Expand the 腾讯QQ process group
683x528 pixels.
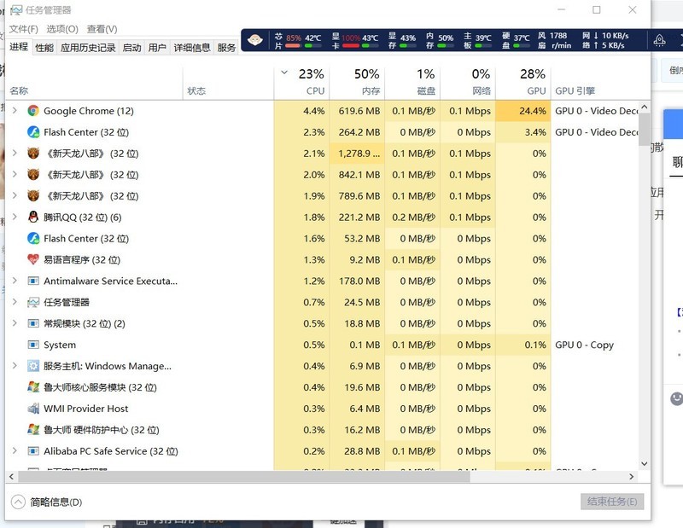(15, 218)
